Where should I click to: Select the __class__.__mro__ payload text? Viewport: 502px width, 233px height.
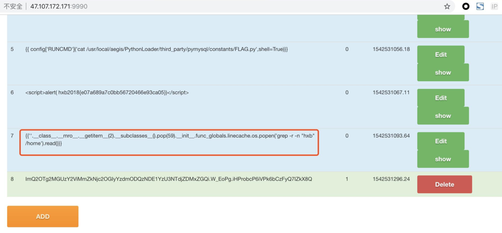170,139
